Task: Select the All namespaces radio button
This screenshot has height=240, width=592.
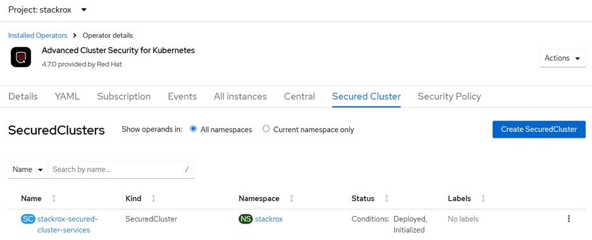Action: coord(194,129)
